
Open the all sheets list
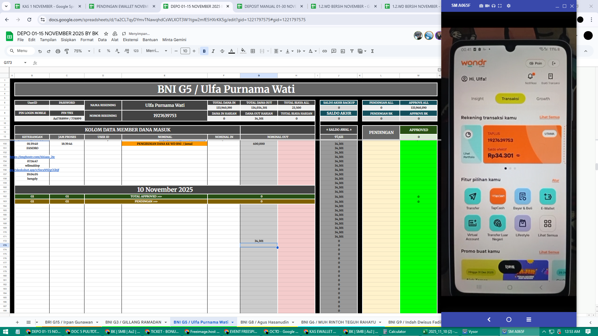[x=28, y=322]
